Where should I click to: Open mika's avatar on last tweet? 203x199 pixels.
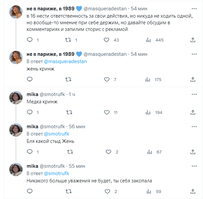(x=16, y=169)
